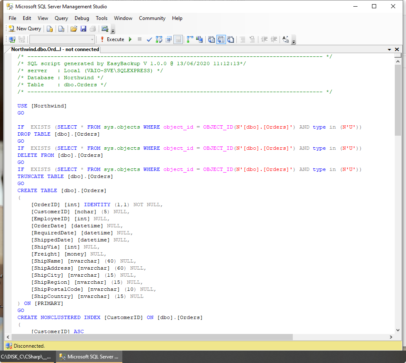Screen dimensions: 406x363
Task: Click the 'DROP TABLE [dbo].[Orders]' line
Action: click(58, 134)
